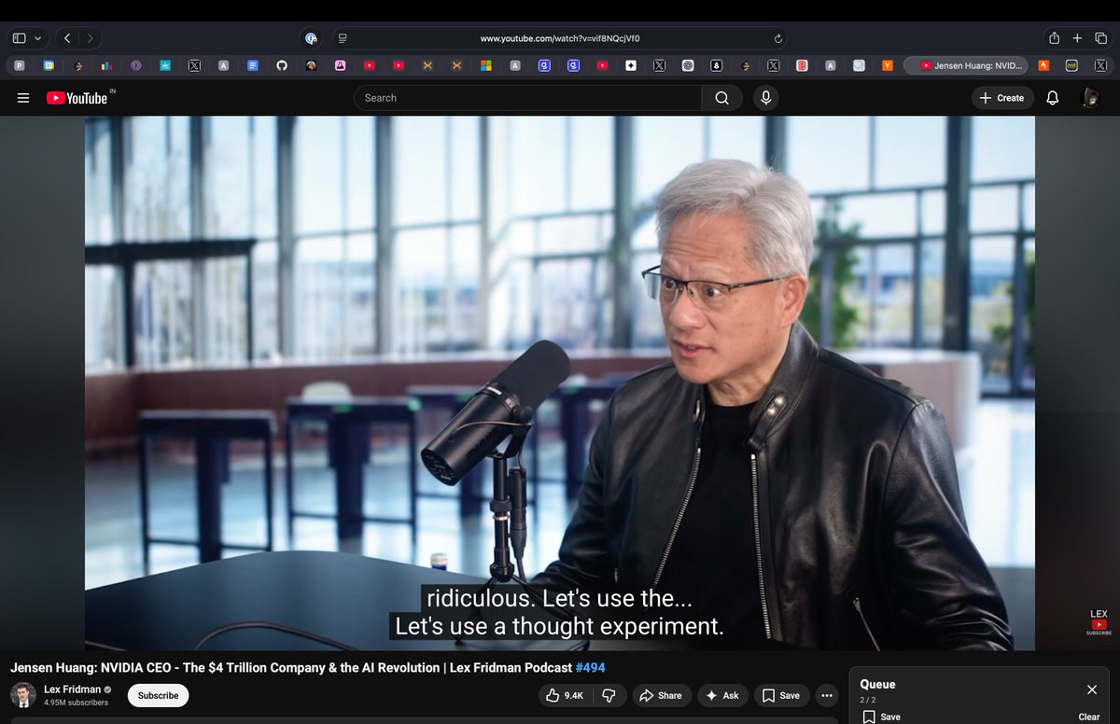1120x724 pixels.
Task: Toggle the Safari sidebar button
Action: click(x=19, y=38)
